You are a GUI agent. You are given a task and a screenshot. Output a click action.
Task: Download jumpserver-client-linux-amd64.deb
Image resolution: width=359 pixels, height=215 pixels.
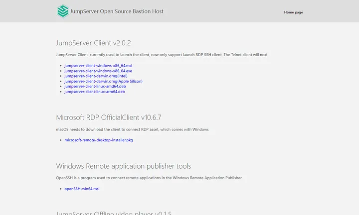click(95, 87)
